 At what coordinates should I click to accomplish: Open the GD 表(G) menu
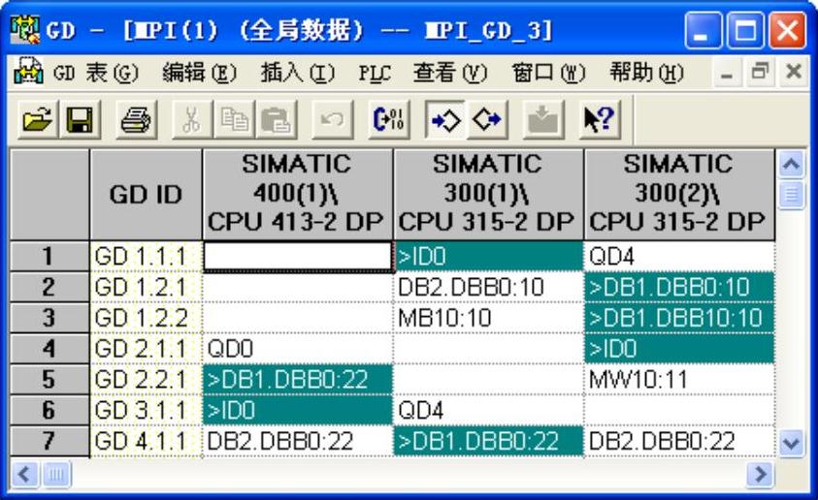(96, 73)
